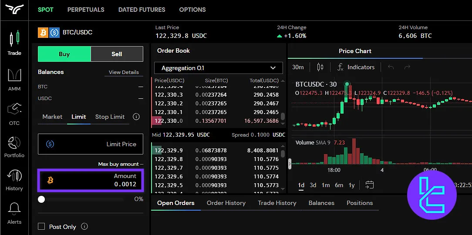Open the History sidebar section
This screenshot has height=235, width=472.
click(14, 180)
